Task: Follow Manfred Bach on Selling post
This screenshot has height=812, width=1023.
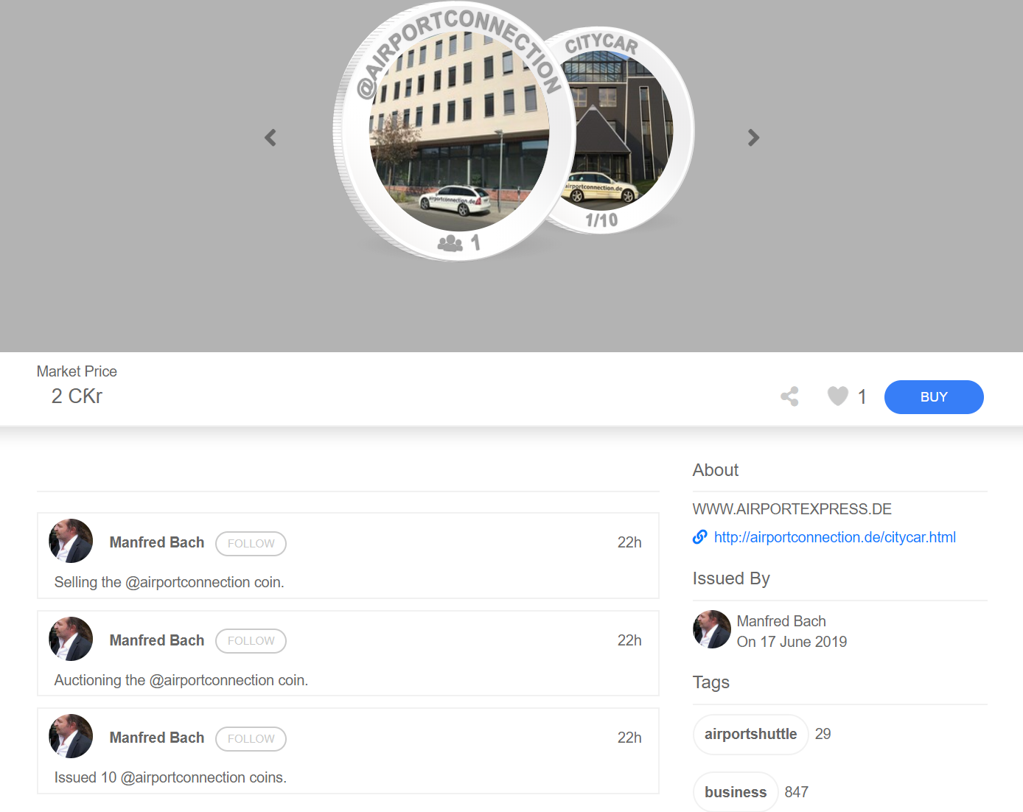Action: pyautogui.click(x=251, y=544)
